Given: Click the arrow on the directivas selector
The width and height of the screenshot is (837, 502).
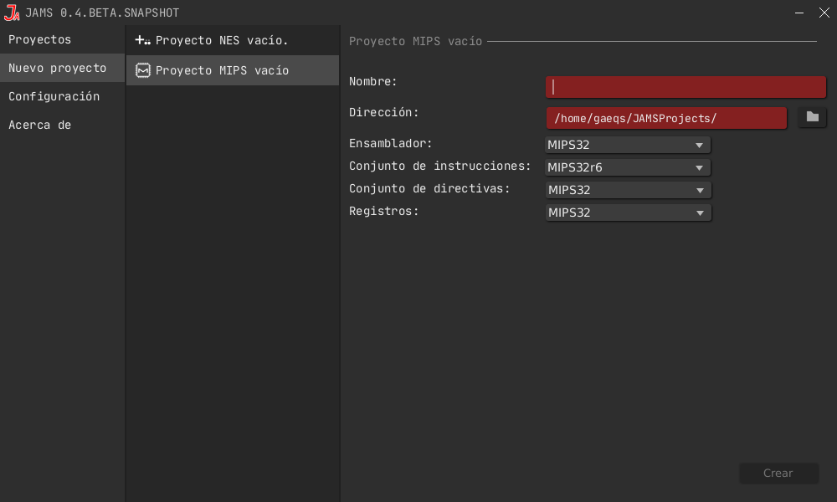Looking at the screenshot, I should coord(699,189).
